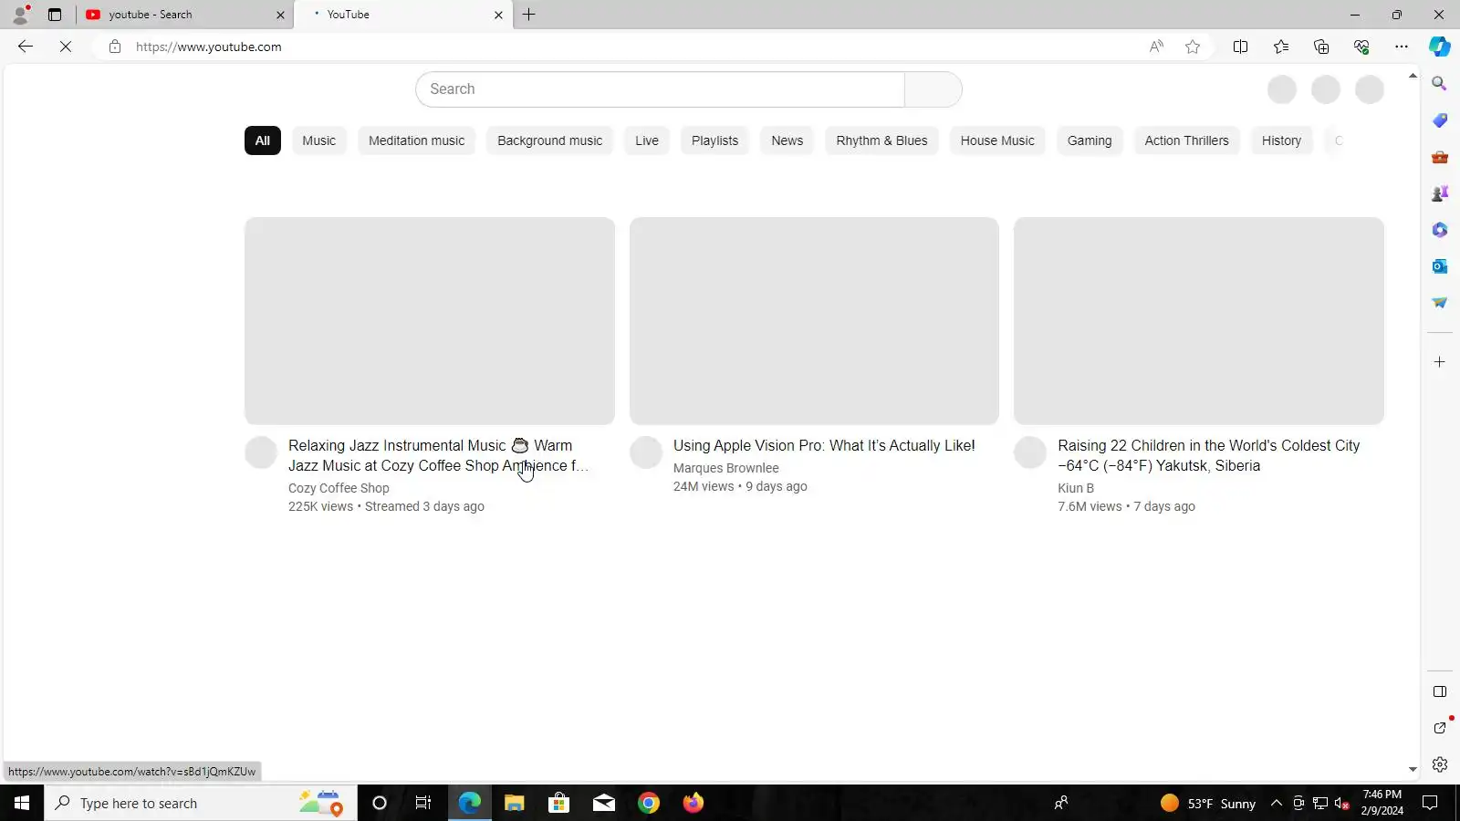Select the House Music chip
1460x821 pixels.
(x=997, y=140)
